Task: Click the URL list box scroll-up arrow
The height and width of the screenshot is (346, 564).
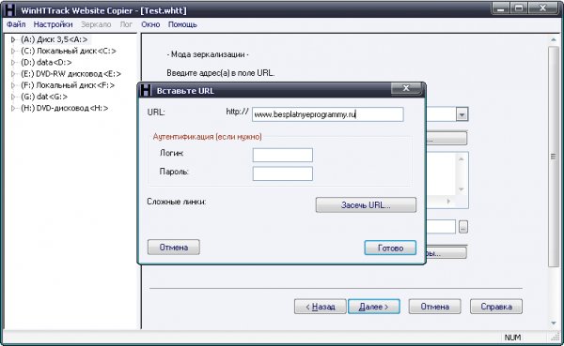Action: point(462,159)
